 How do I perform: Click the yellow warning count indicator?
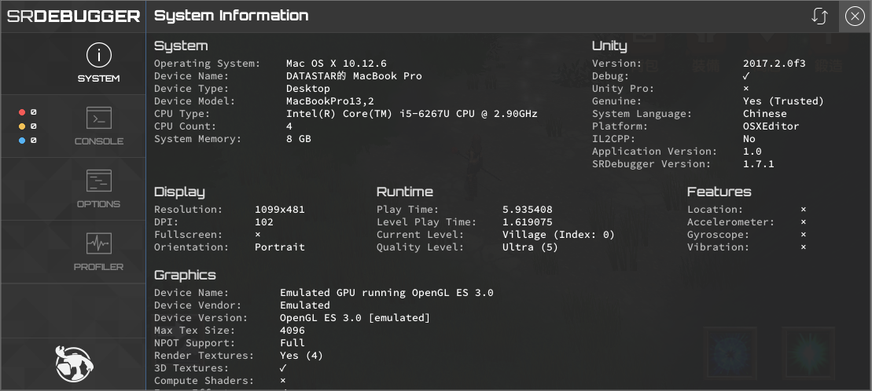(x=28, y=126)
